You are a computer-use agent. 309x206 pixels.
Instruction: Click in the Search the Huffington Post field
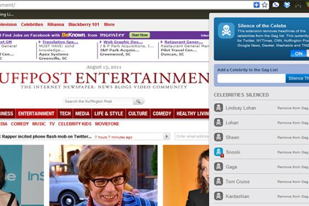98,101
